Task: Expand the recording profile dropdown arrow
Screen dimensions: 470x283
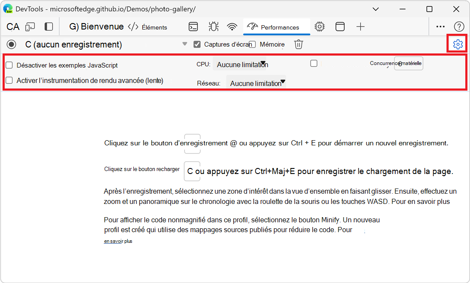Action: (185, 44)
